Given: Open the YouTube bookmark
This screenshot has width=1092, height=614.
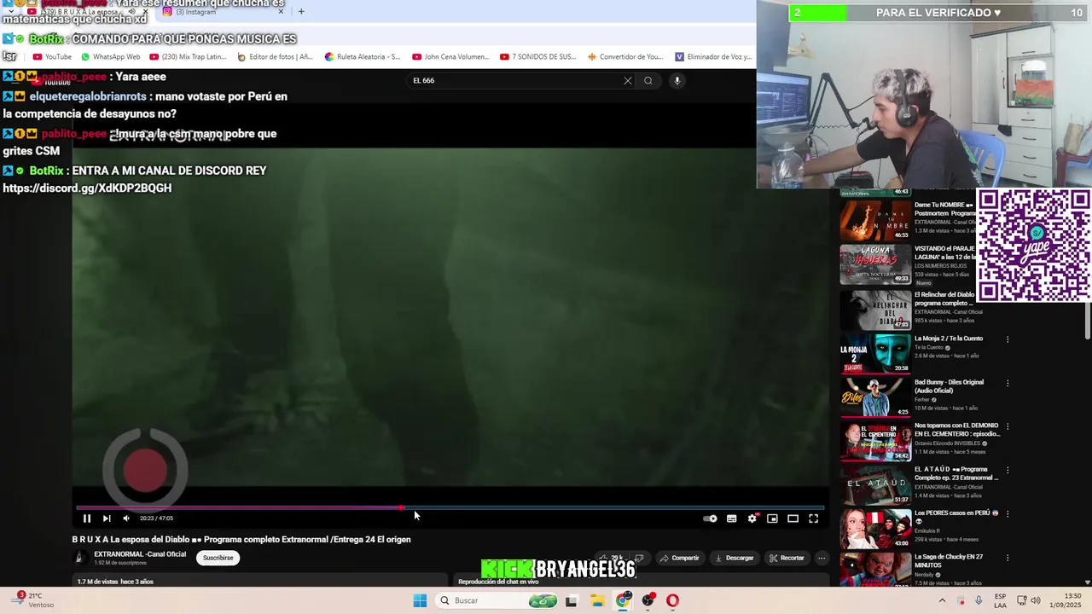Looking at the screenshot, I should click(x=52, y=57).
